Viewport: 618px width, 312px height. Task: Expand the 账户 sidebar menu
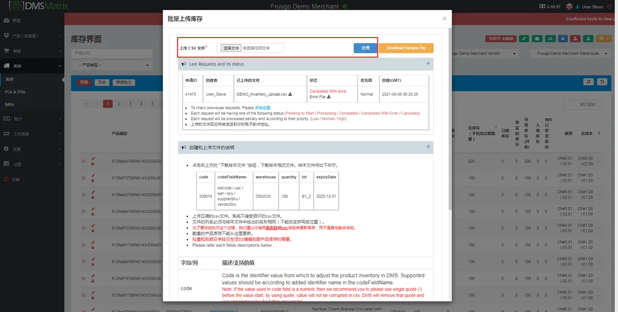tap(32, 119)
